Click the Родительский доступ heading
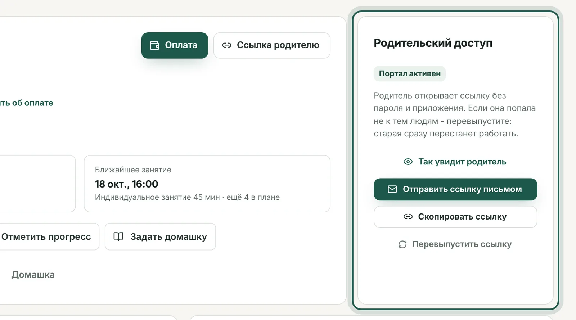 coord(433,43)
